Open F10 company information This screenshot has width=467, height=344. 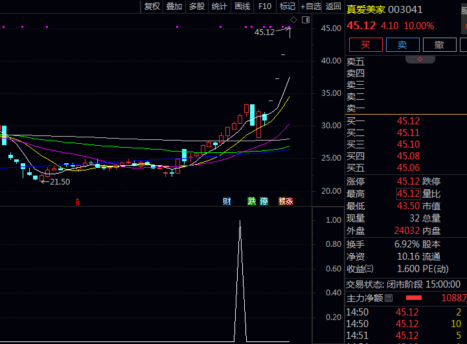tap(264, 6)
